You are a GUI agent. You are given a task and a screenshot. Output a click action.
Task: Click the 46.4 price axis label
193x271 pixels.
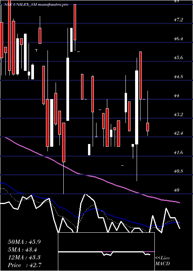point(178,39)
